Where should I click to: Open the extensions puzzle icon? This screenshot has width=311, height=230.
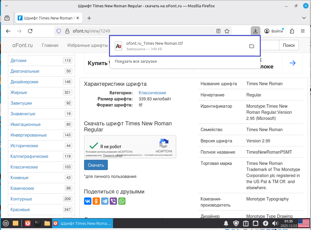tap(292, 31)
